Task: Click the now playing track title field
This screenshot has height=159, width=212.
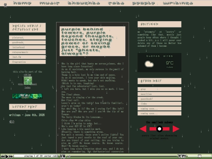Action: coord(36,156)
